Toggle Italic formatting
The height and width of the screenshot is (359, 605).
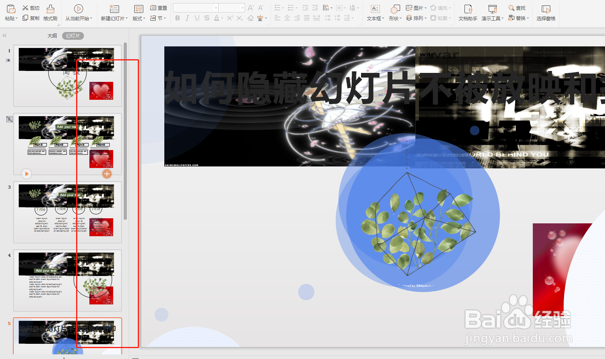(187, 18)
